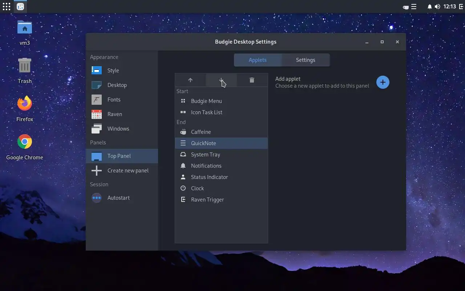Open the Budgie applications menu grid icon
This screenshot has width=465, height=291.
coord(7,7)
